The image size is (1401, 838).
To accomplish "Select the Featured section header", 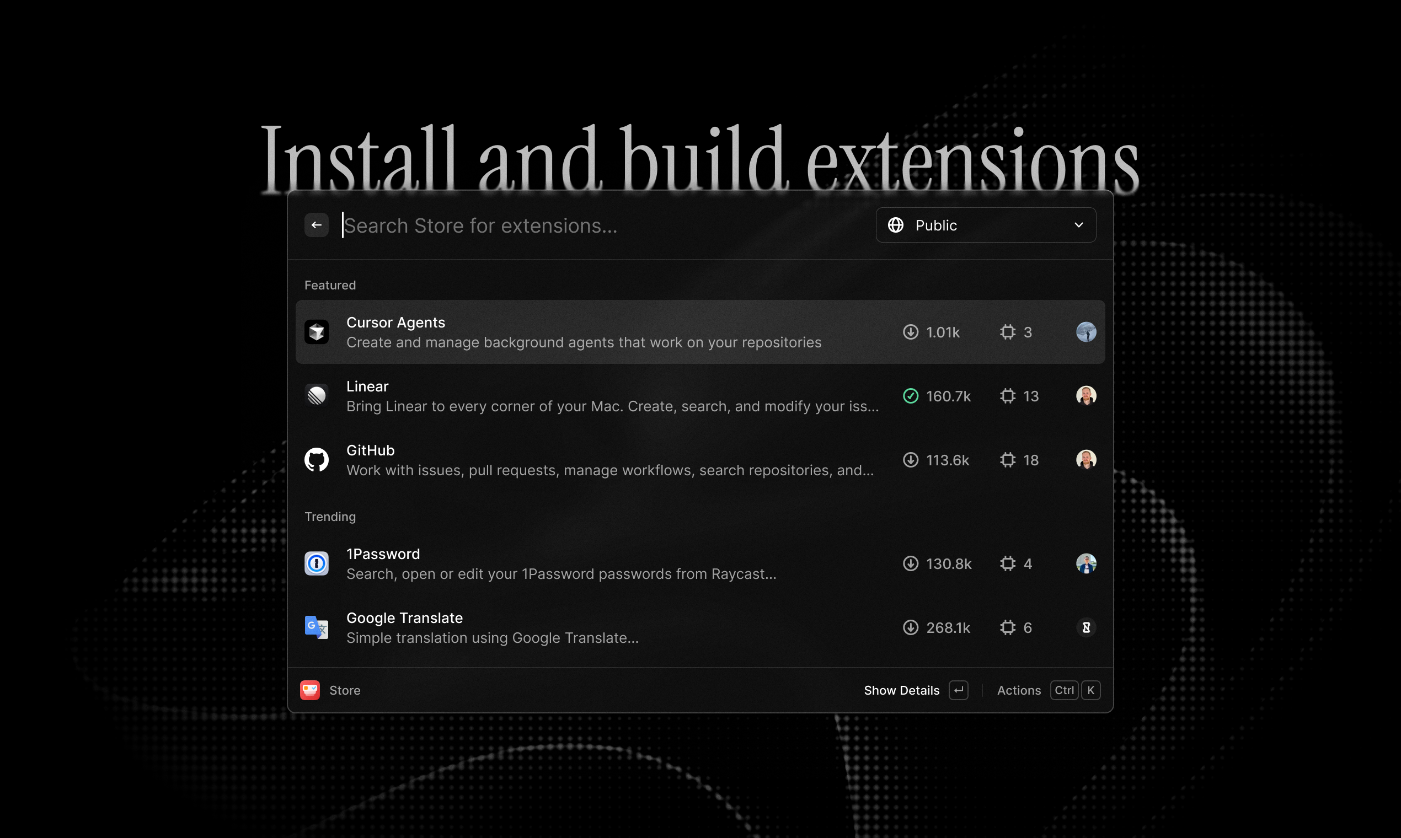I will click(x=330, y=284).
